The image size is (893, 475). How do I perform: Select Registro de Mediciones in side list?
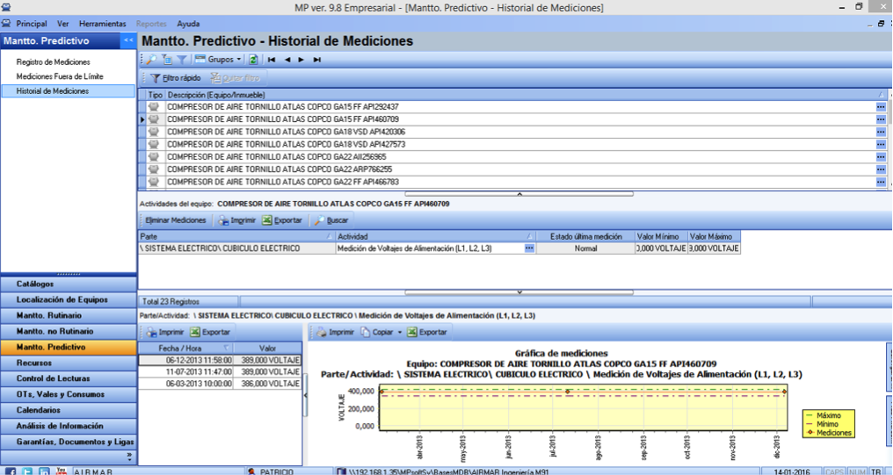(53, 61)
